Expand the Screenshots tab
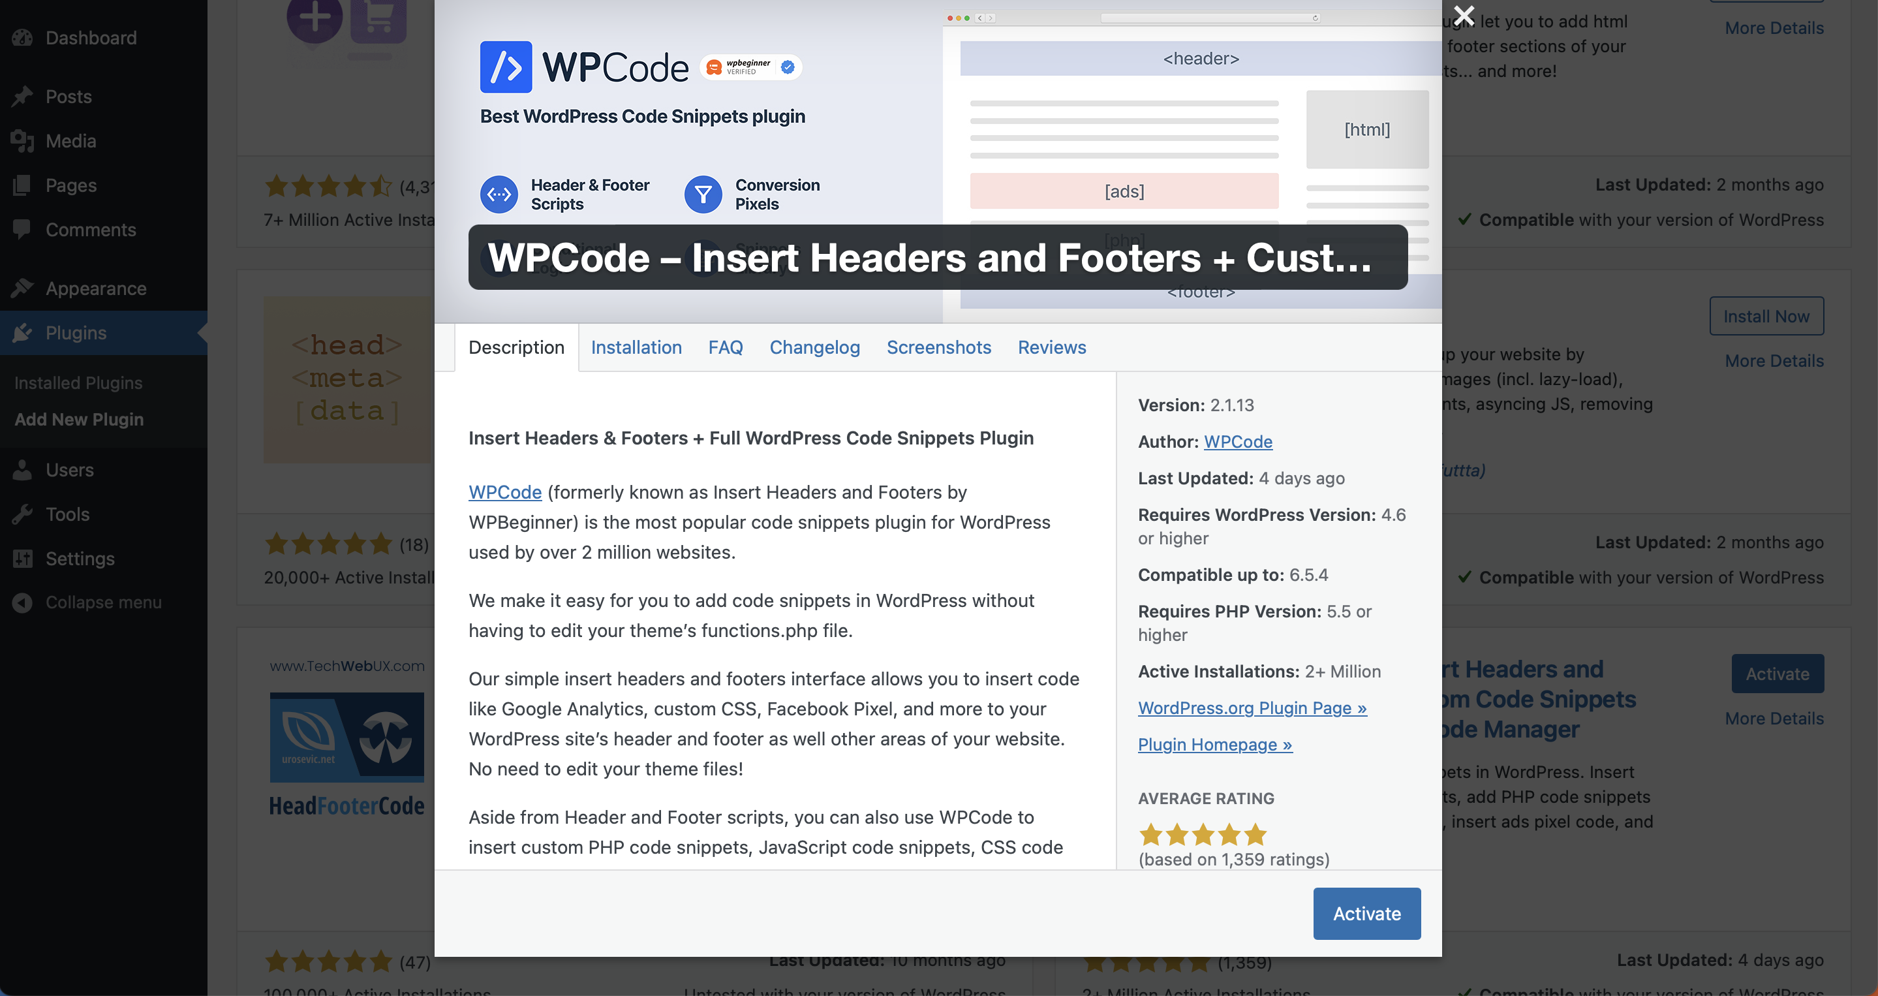The image size is (1878, 996). tap(938, 347)
